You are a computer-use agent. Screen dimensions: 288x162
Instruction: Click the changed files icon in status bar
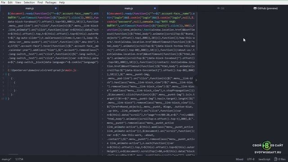275,159
